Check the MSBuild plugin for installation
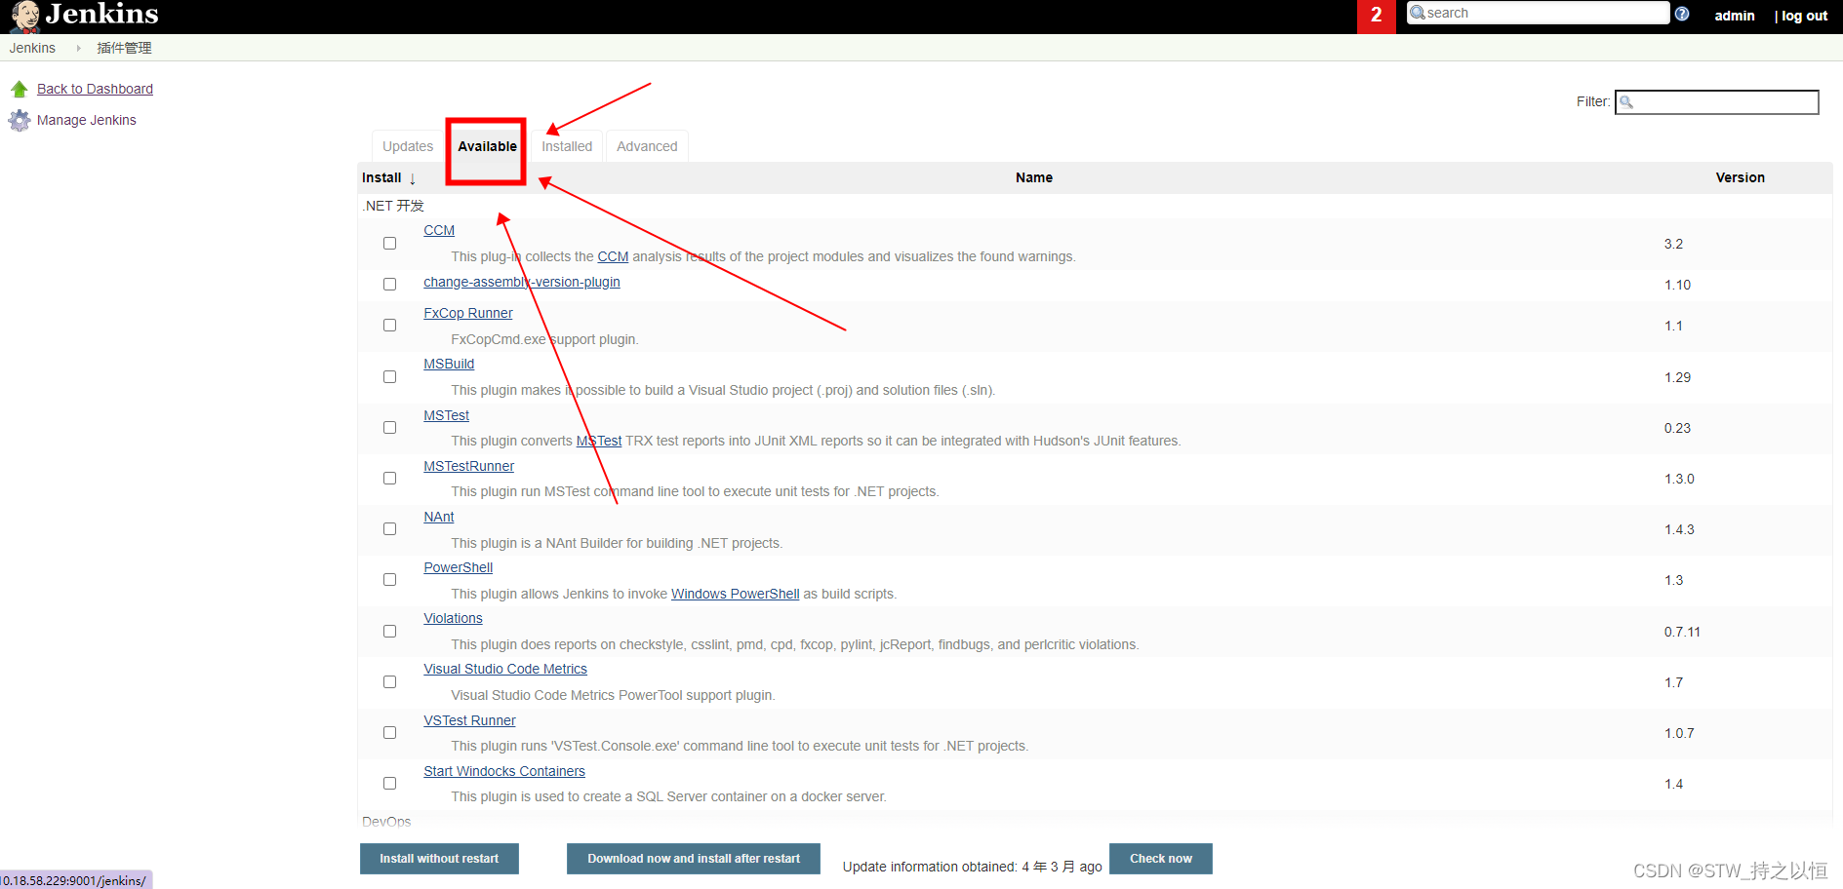 pyautogui.click(x=389, y=376)
